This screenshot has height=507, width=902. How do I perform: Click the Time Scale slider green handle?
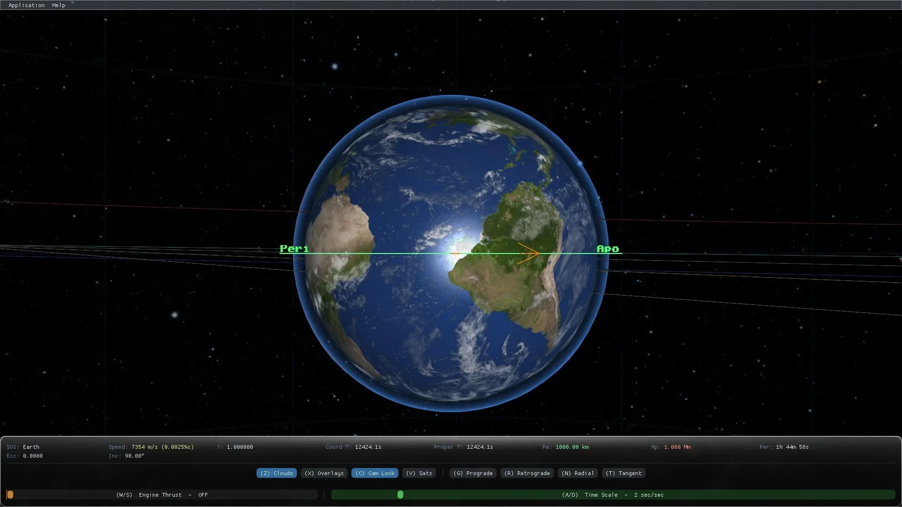[400, 495]
